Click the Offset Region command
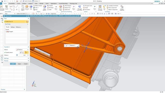 pos(67,6)
